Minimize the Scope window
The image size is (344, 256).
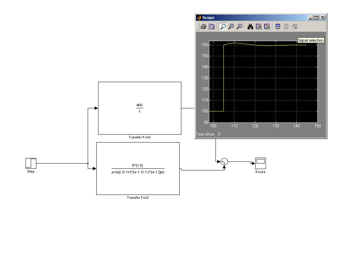click(x=310, y=18)
